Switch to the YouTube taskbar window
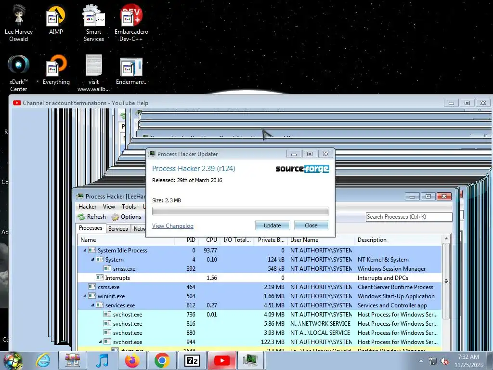 click(x=221, y=360)
